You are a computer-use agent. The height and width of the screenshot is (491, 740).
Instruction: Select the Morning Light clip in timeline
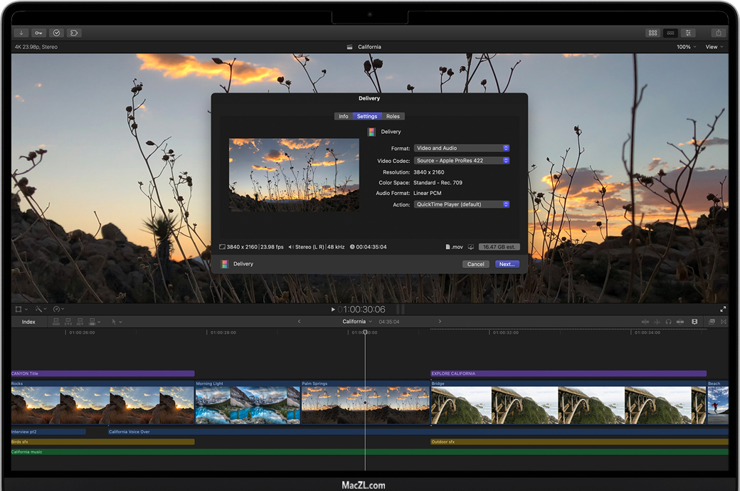(x=248, y=405)
